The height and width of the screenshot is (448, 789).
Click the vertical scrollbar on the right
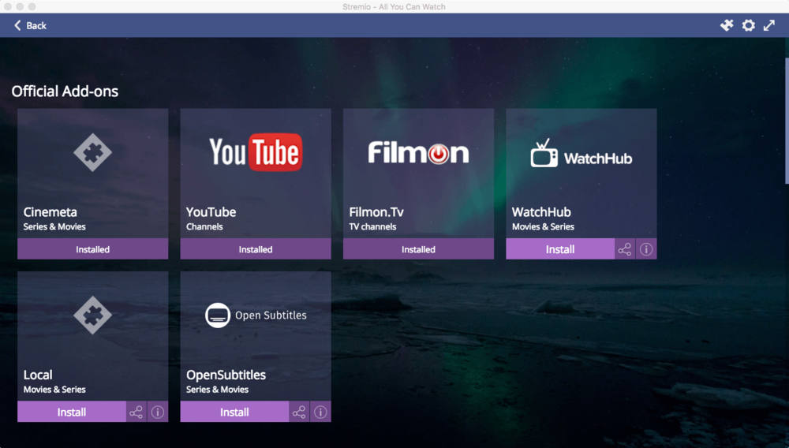pyautogui.click(x=787, y=121)
